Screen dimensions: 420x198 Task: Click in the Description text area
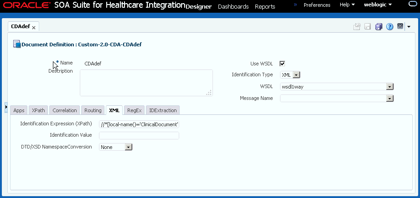146,83
